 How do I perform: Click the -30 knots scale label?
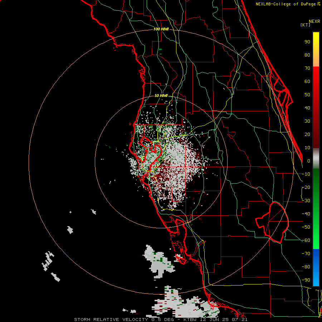pyautogui.click(x=306, y=201)
